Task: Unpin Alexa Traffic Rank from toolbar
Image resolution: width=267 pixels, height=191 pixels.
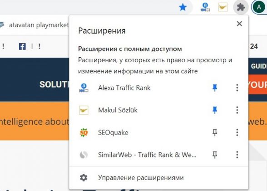Action: tap(215, 88)
